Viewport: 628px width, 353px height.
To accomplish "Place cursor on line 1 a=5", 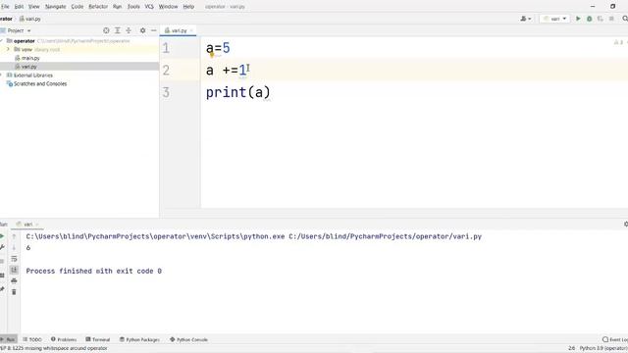I will pyautogui.click(x=218, y=48).
